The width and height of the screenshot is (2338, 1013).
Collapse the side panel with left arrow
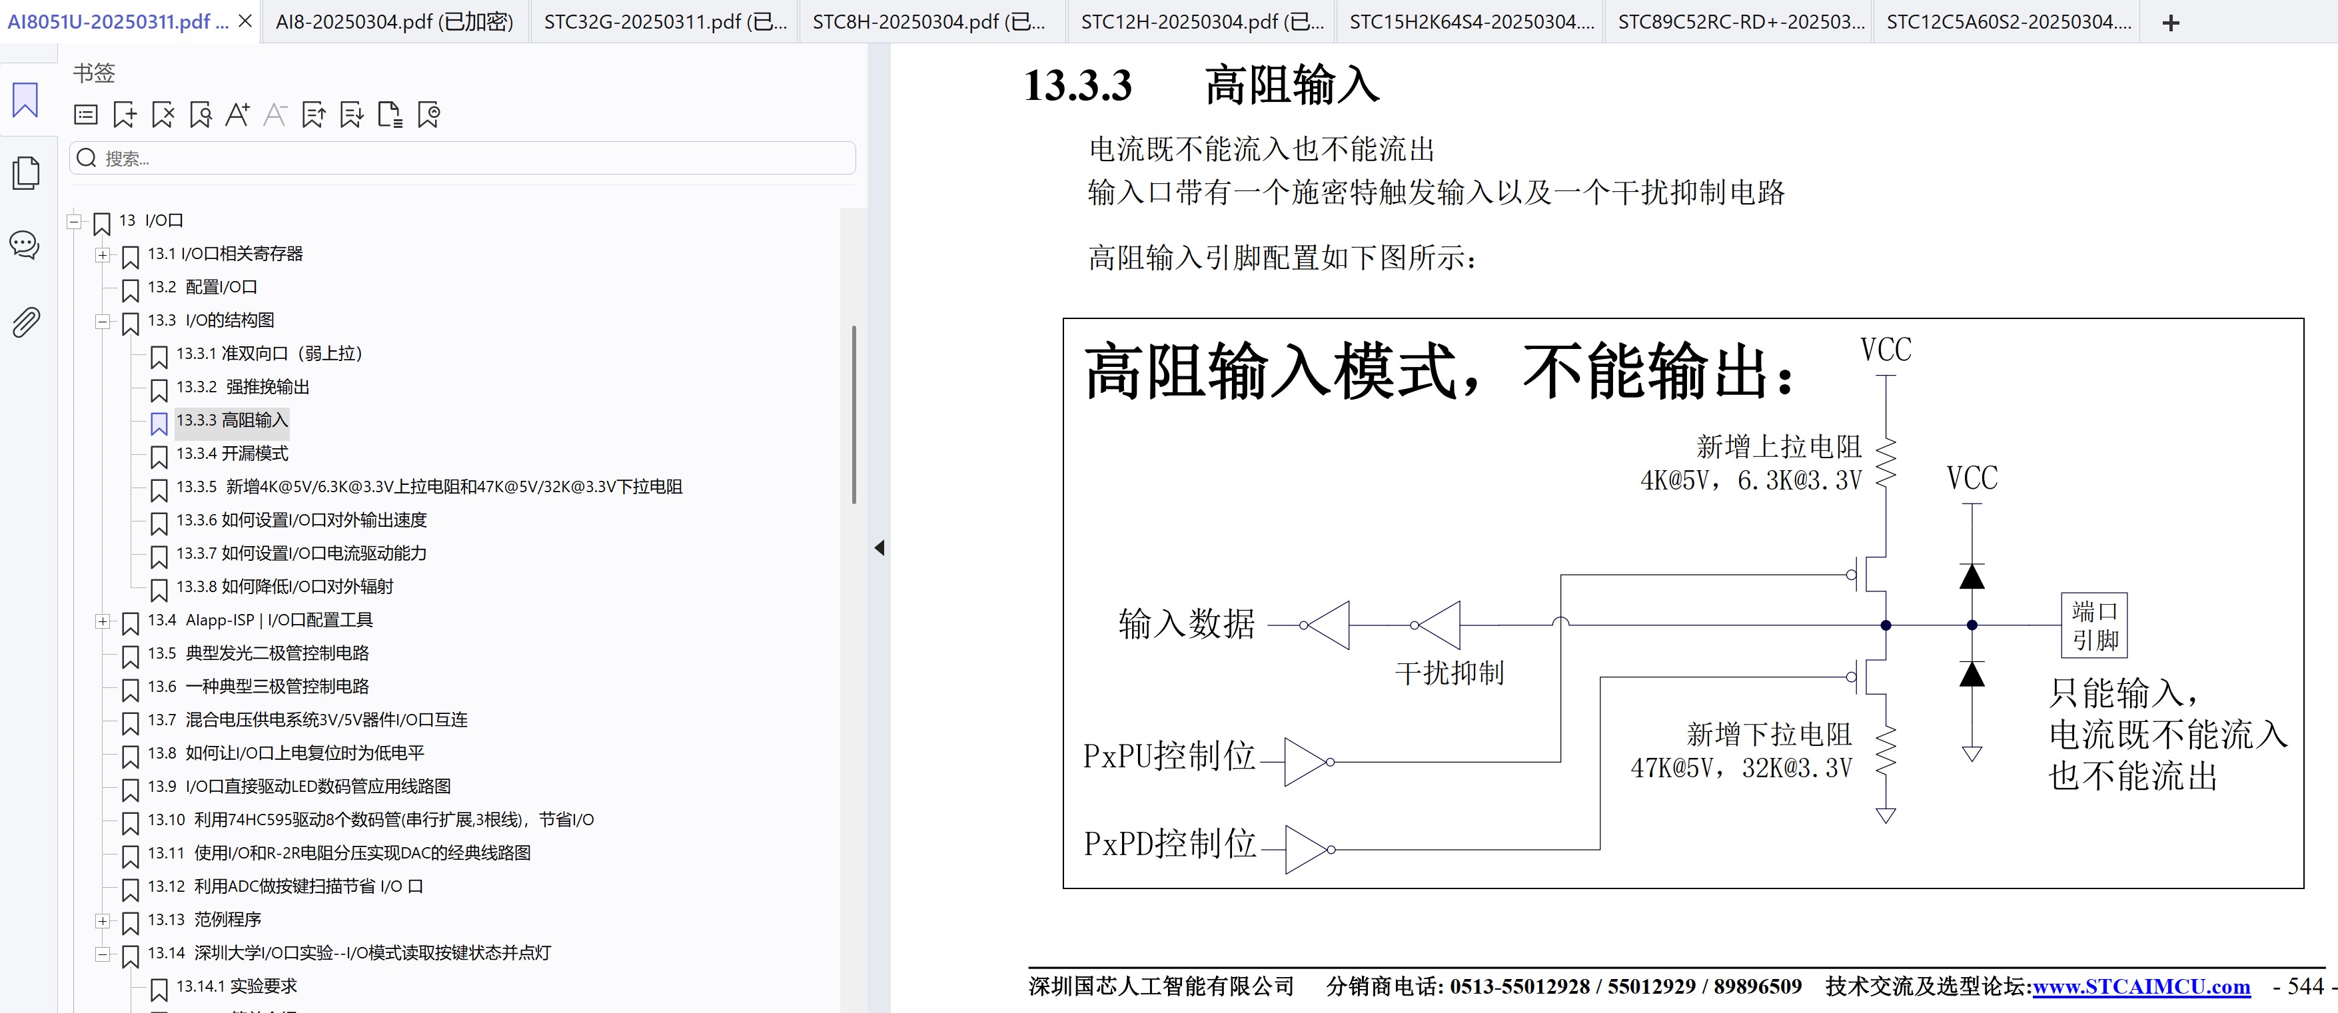point(879,547)
